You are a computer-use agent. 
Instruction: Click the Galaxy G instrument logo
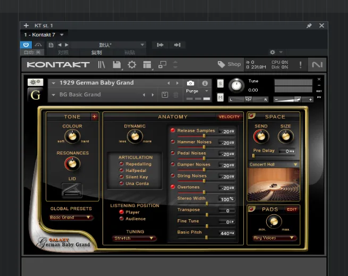tap(35, 95)
